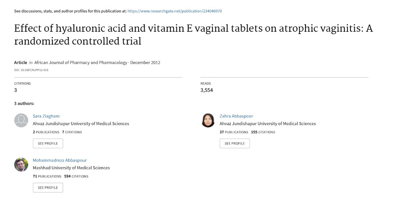The width and height of the screenshot is (396, 204).
Task: Click Sara Ziagham's Ahvaz Jundishapur University affiliation
Action: tap(81, 123)
